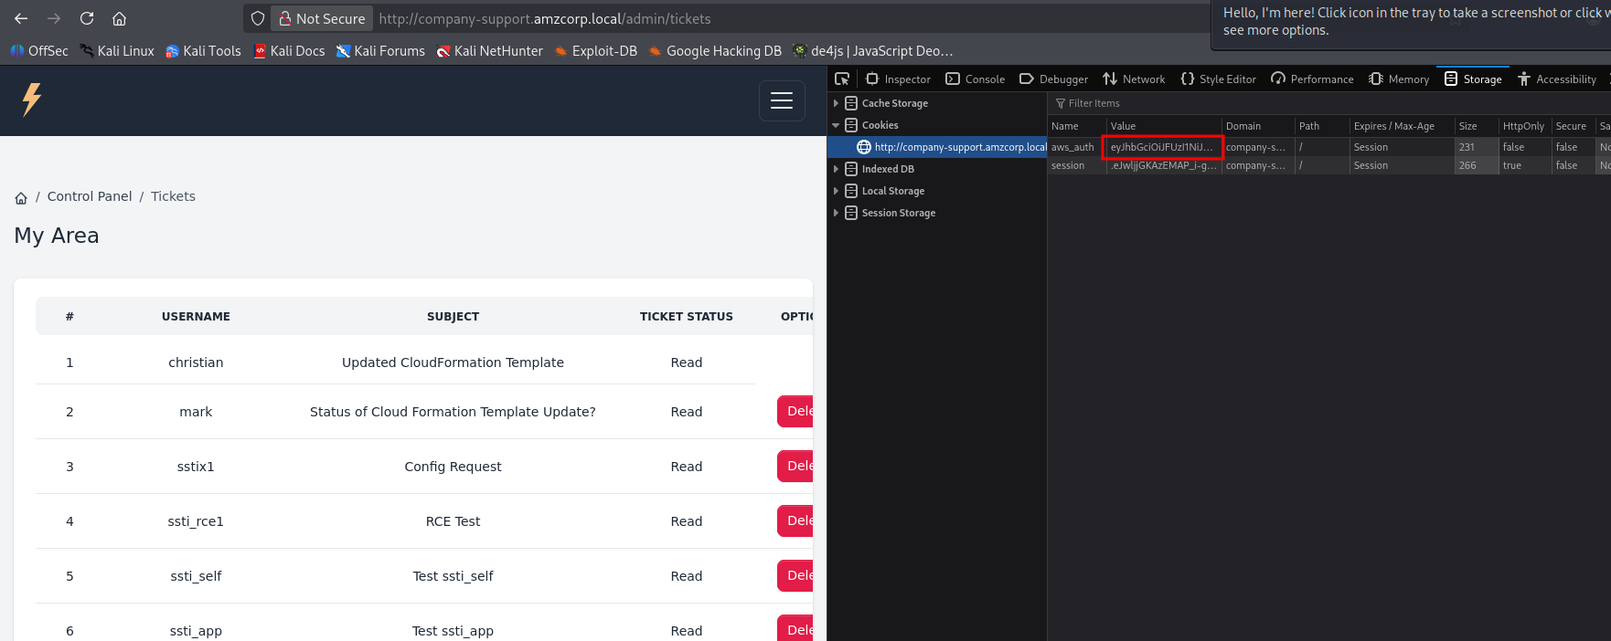
Task: Click the session cookie value cell
Action: [1163, 165]
